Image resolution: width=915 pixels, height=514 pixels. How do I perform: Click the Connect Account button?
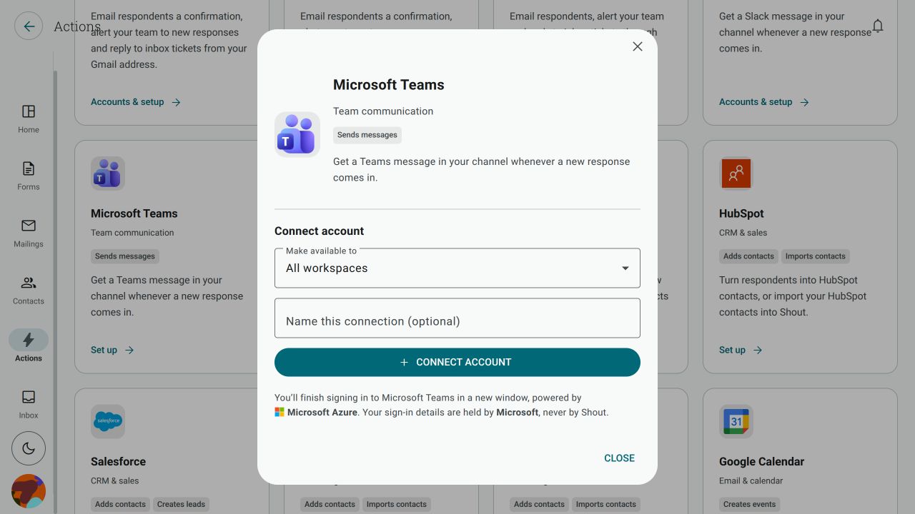pyautogui.click(x=457, y=362)
